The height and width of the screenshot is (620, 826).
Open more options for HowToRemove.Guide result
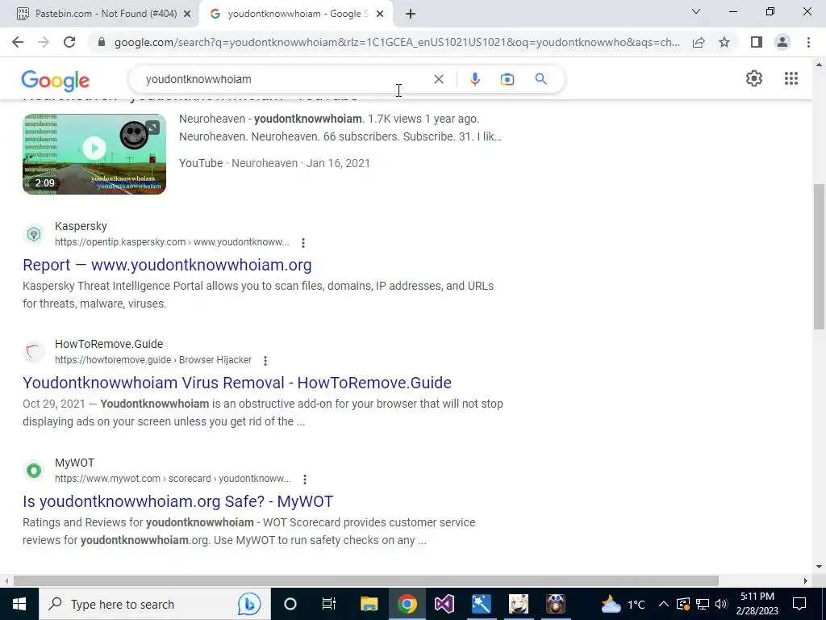coord(265,361)
